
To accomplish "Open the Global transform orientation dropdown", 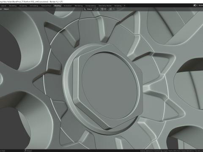I will 89,9.
